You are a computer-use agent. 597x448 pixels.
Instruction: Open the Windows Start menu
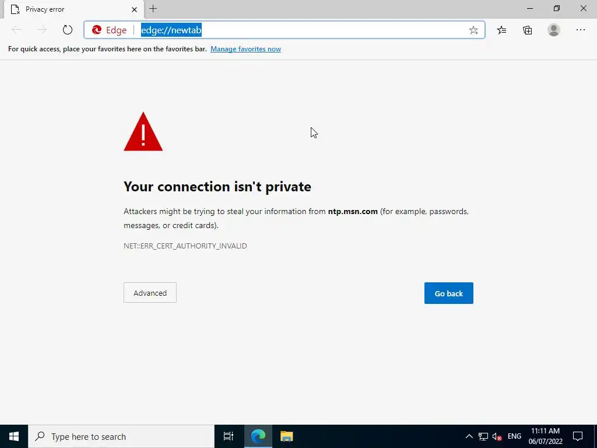pos(14,436)
